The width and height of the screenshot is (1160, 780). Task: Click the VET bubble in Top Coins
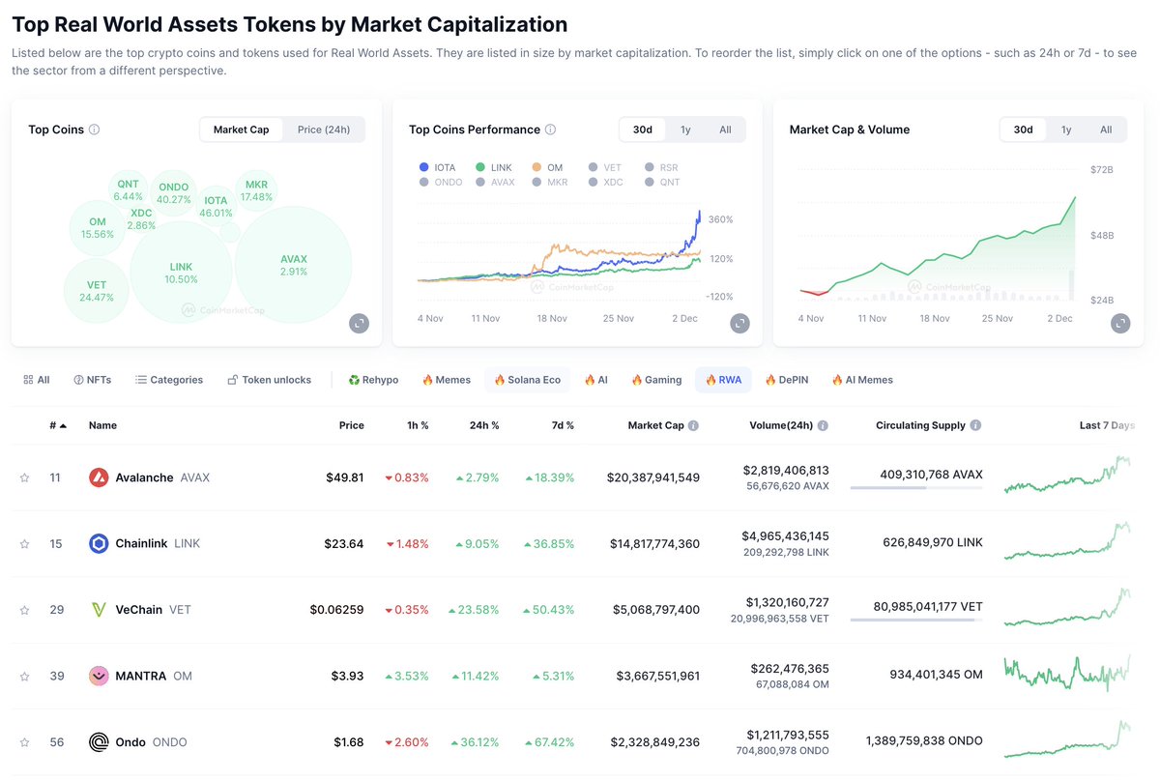pyautogui.click(x=96, y=291)
